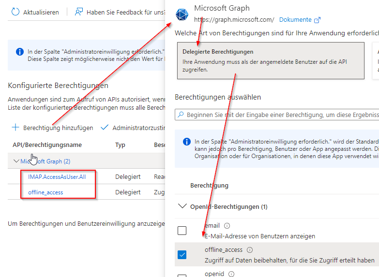
Task: Collapse the Microsoft Graph (2) group
Action: click(x=17, y=161)
